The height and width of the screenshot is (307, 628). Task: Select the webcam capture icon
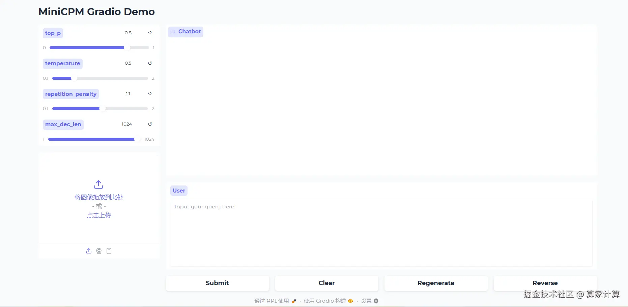tap(99, 251)
